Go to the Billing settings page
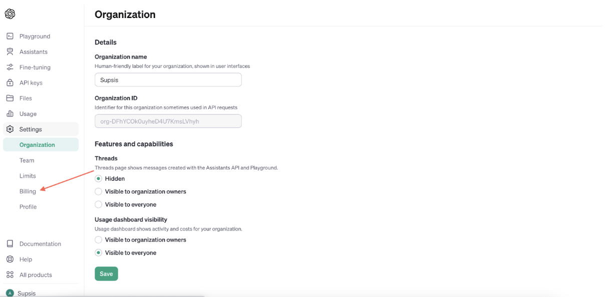This screenshot has width=608, height=297. 28,191
